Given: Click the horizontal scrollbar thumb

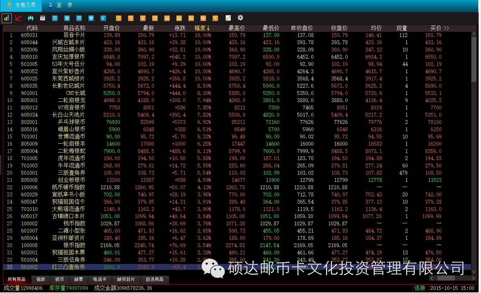Looking at the screenshot, I should pyautogui.click(x=446, y=278).
